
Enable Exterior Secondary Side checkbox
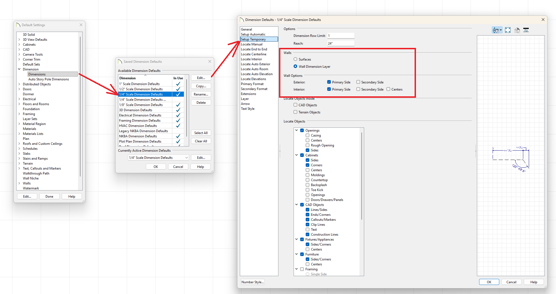[358, 82]
